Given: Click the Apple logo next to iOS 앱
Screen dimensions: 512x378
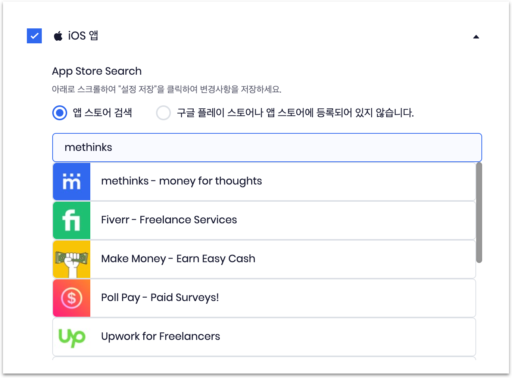Looking at the screenshot, I should [x=58, y=36].
